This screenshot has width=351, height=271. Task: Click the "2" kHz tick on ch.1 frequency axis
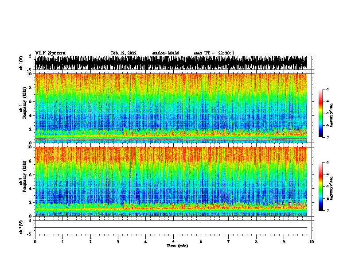[31, 129]
